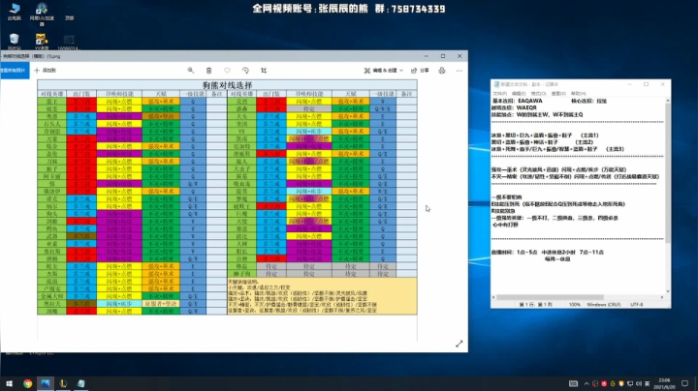Open Notepad File menu
This screenshot has width=698, height=391.
click(499, 93)
